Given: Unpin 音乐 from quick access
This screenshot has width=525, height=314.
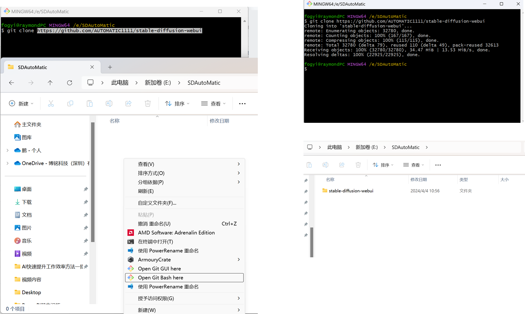Looking at the screenshot, I should coord(86,241).
